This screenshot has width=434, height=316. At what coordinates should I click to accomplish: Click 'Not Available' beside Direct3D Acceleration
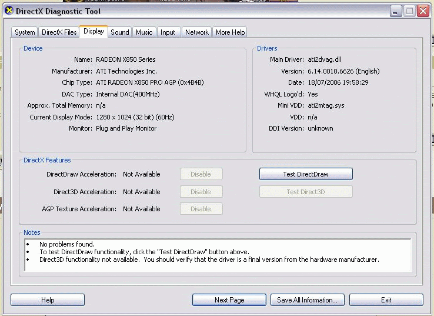142,192
